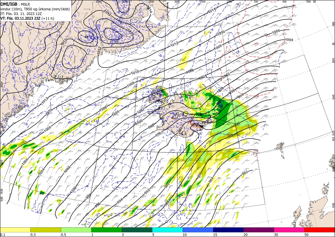Viewport: 335px width, 237px height.
Task: Click the "0.1" legend scale value
Action: 2,235
